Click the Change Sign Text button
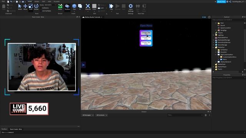This screenshot has width=246, height=138. point(146,33)
